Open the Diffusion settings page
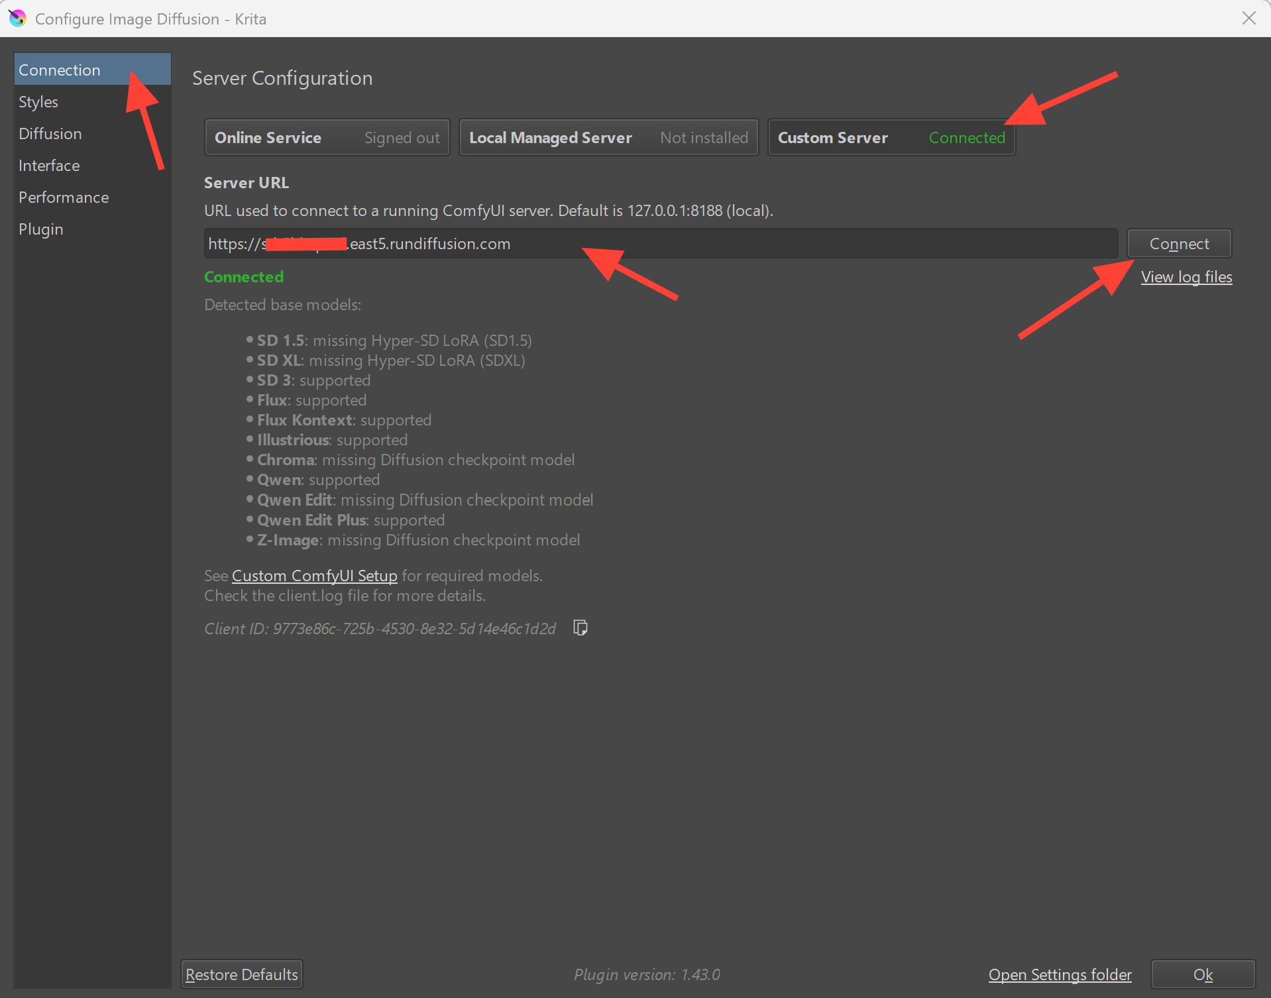This screenshot has width=1271, height=998. [x=50, y=133]
